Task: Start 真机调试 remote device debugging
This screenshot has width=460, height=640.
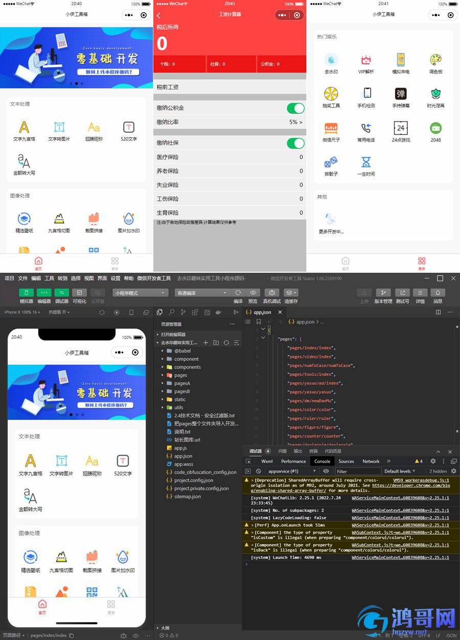Action: (x=271, y=293)
